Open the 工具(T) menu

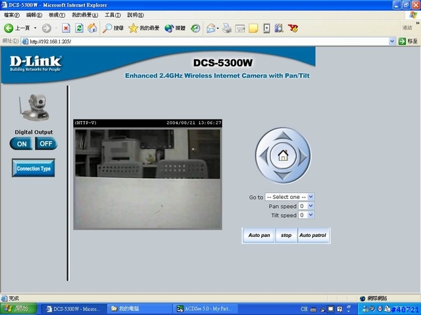112,15
